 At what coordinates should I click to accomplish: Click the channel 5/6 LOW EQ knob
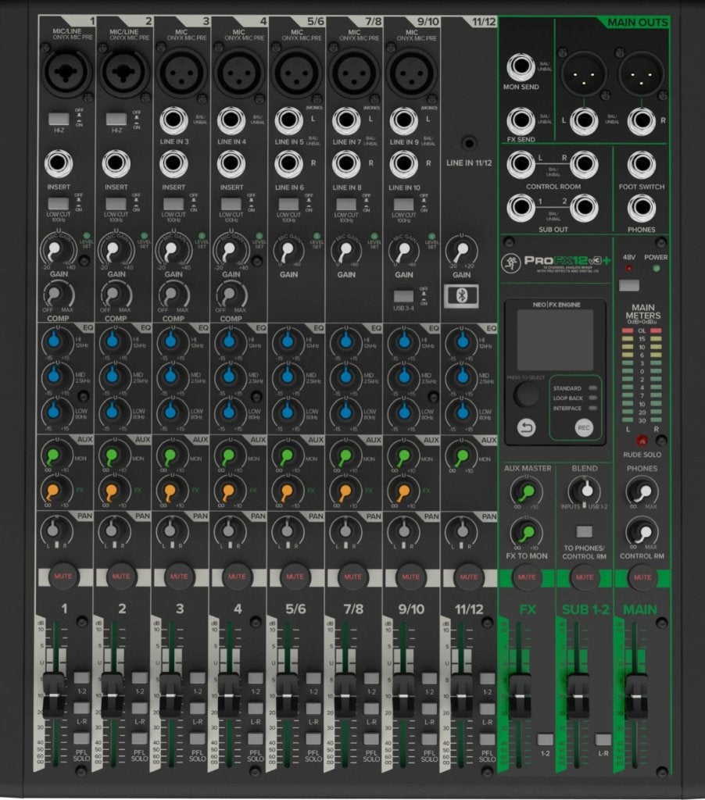point(287,411)
